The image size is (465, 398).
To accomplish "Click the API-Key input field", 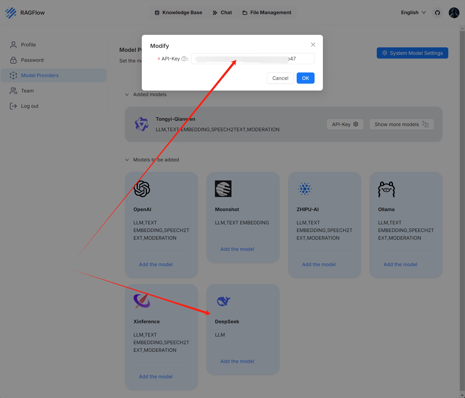I will [x=252, y=58].
